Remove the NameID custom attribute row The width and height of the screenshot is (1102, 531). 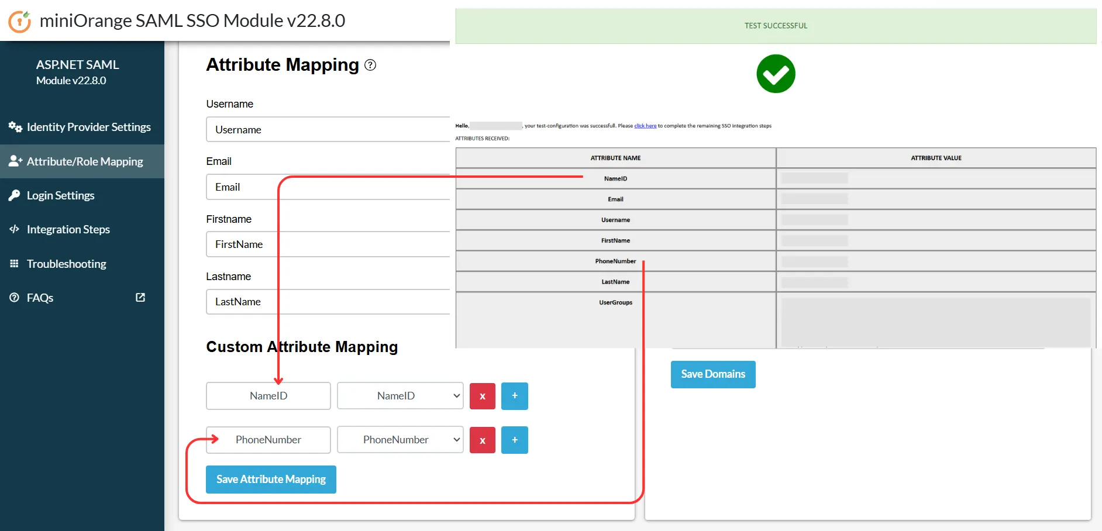click(x=483, y=396)
